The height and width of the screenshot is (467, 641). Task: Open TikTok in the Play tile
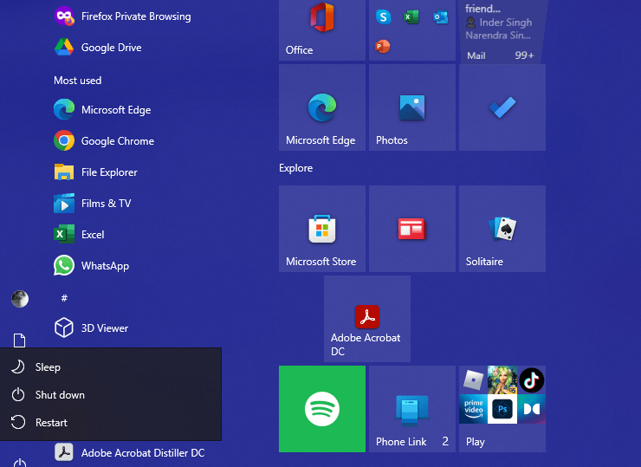(532, 379)
